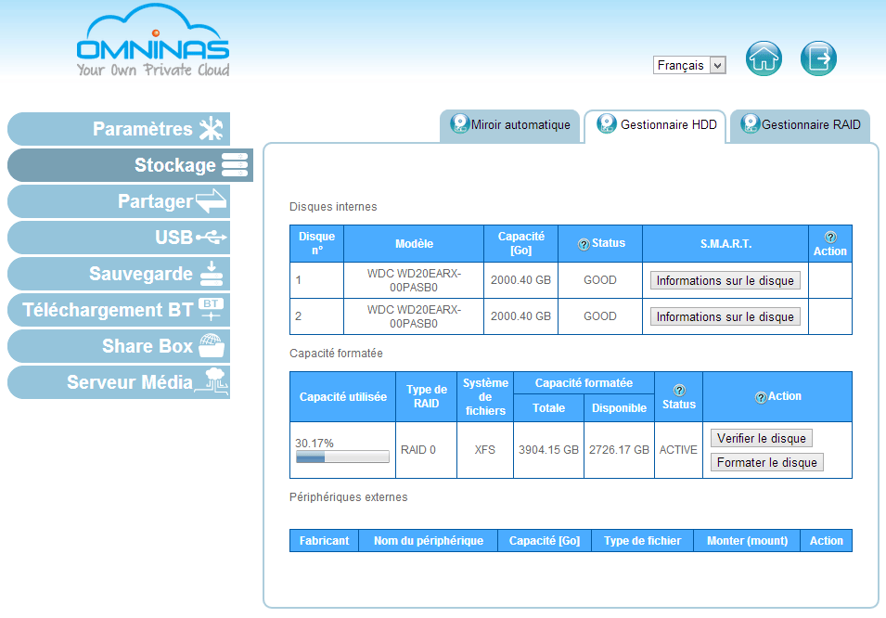
Task: Open Serveur Média section
Action: click(x=119, y=382)
